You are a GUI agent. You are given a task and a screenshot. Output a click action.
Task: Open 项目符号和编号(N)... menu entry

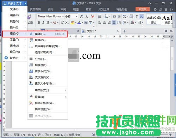pos(48,46)
